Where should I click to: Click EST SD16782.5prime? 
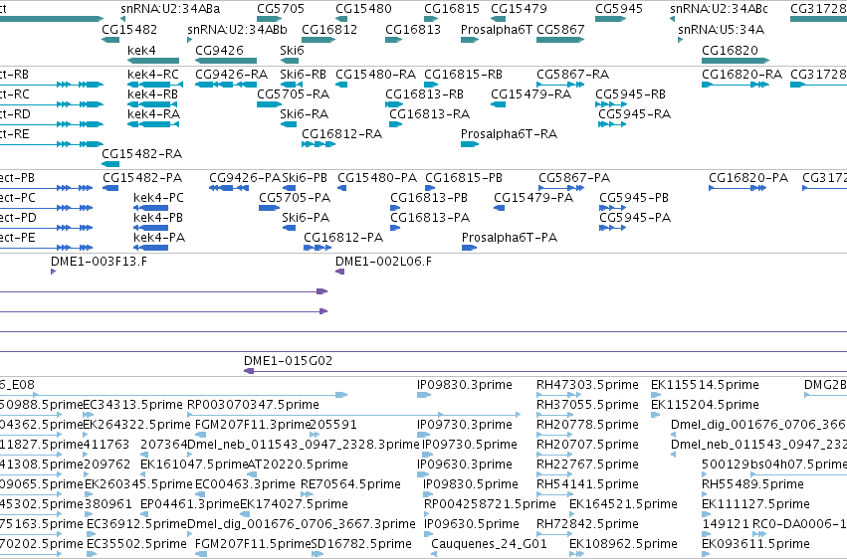361,543
